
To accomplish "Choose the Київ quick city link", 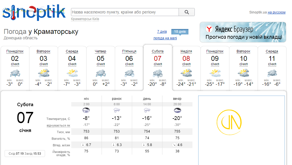I will 96,19.
